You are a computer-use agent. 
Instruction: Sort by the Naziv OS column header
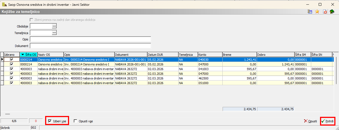click(x=50, y=54)
